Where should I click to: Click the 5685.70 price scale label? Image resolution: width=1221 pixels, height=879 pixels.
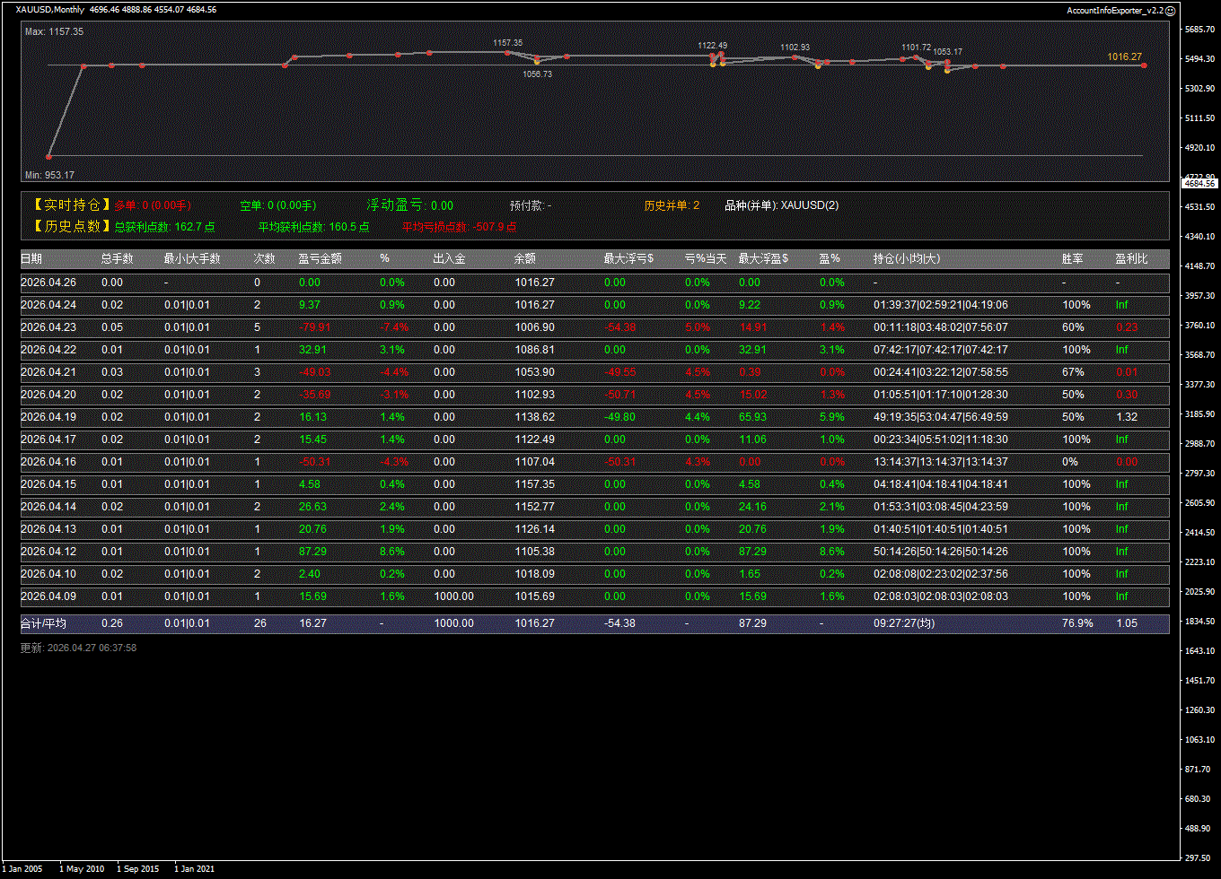[x=1199, y=30]
